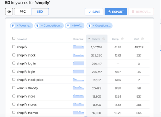This screenshot has height=117, width=161.
Task: Click the REMOVE button
Action: [x=141, y=12]
